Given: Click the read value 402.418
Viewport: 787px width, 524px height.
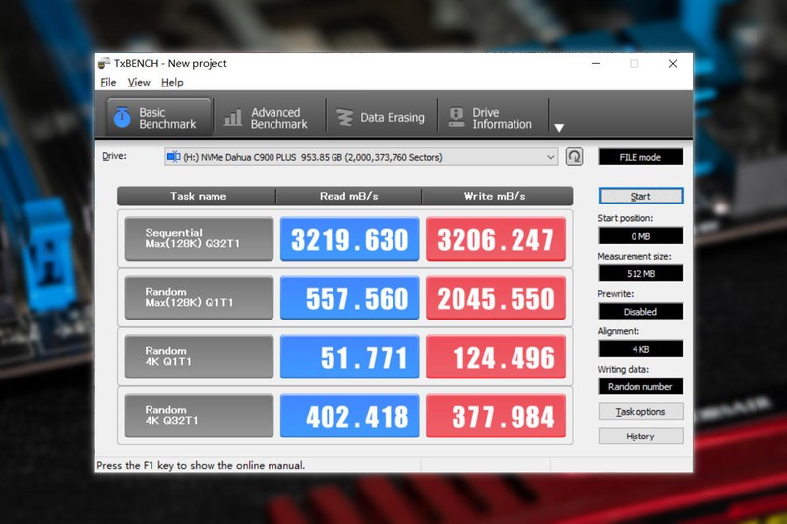Looking at the screenshot, I should click(x=350, y=416).
